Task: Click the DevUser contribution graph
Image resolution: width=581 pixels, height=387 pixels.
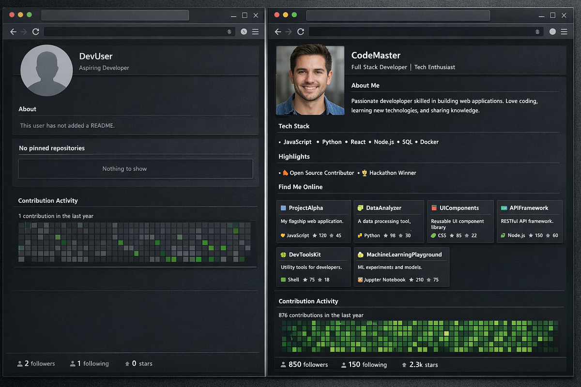Action: click(x=135, y=242)
